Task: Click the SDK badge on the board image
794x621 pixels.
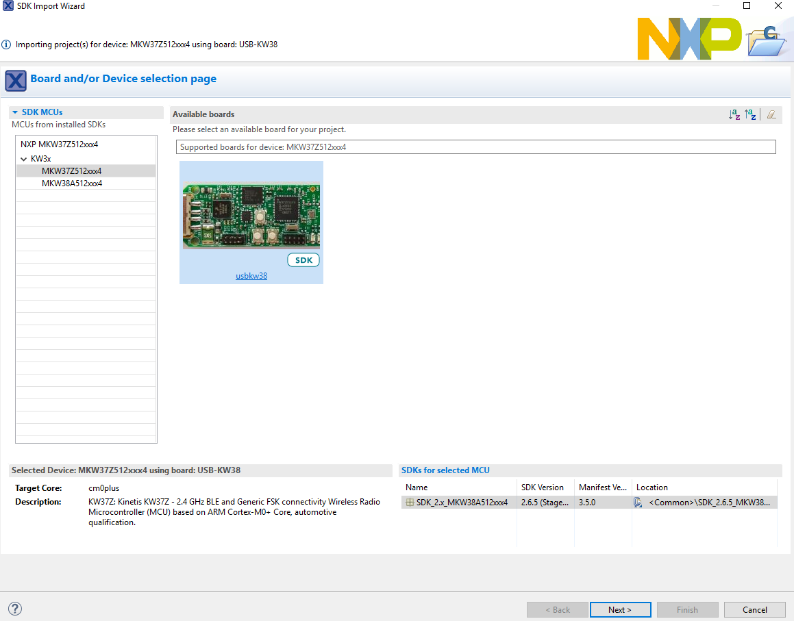Action: (303, 259)
